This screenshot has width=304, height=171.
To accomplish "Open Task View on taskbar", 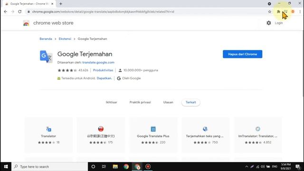I will 104,167.
